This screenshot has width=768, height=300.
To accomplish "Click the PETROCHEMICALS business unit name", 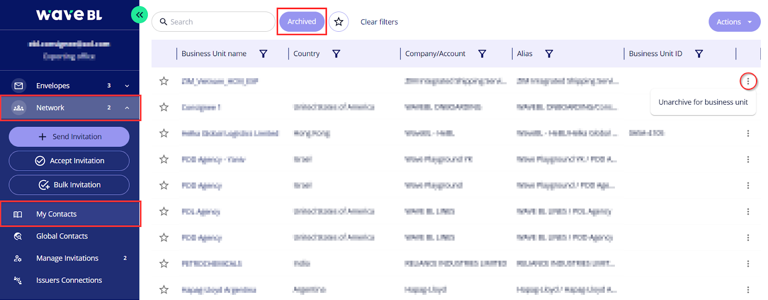I will coord(212,264).
